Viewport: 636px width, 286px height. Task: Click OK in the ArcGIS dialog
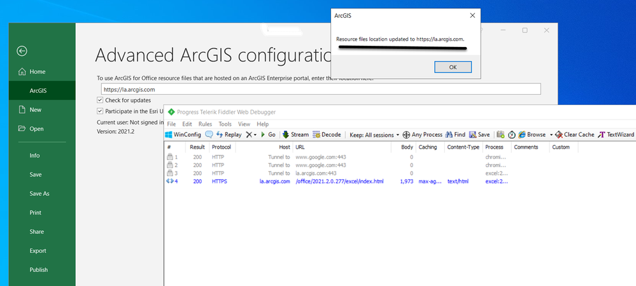tap(453, 67)
